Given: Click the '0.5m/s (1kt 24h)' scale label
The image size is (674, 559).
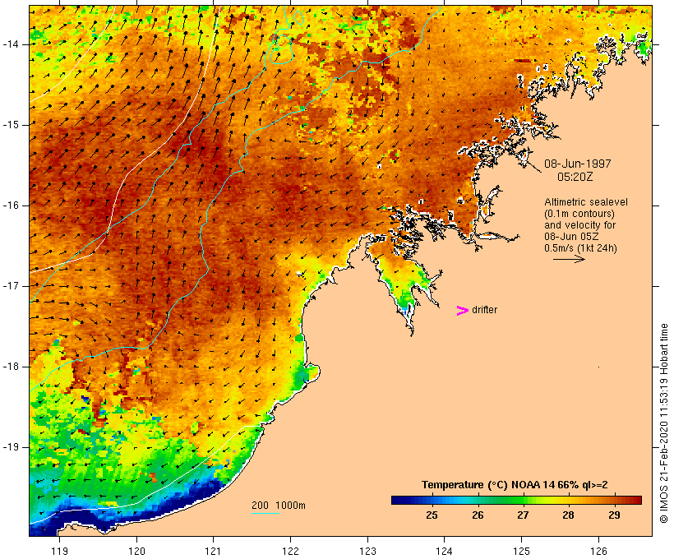Looking at the screenshot, I should (580, 248).
